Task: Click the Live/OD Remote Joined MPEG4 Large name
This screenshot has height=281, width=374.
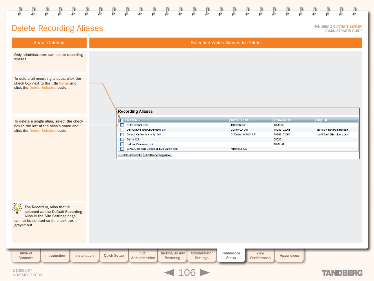Action: pos(149,149)
